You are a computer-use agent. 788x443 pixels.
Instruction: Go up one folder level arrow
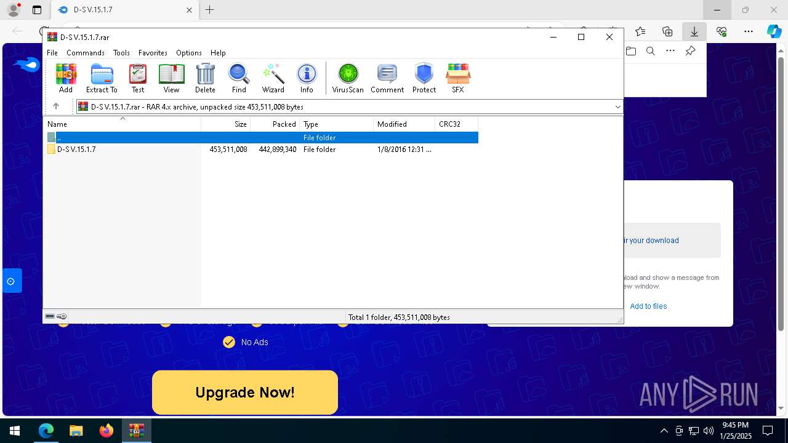pos(55,106)
